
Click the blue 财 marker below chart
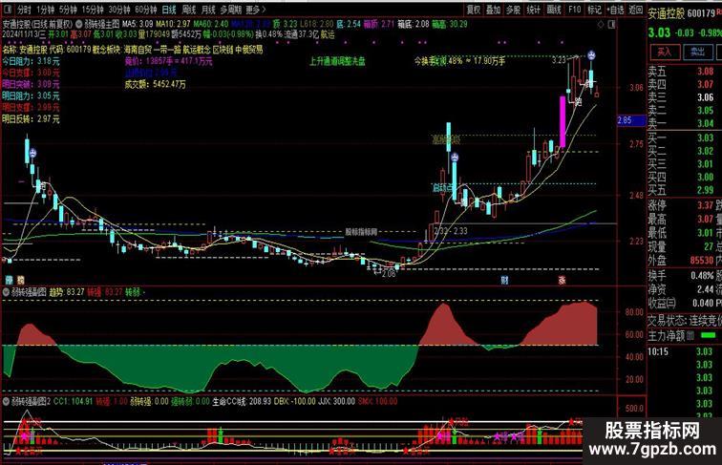(x=504, y=280)
